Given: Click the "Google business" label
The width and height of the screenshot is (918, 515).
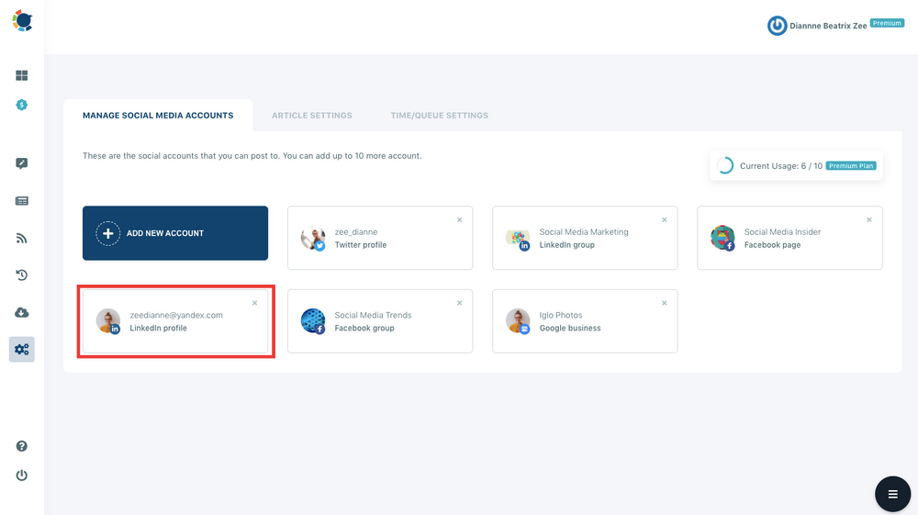Looking at the screenshot, I should coord(570,329).
